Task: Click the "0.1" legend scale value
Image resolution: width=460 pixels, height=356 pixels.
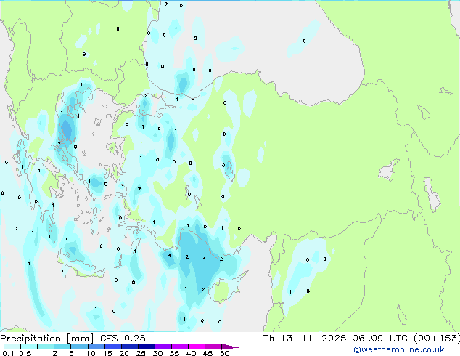Action: tap(8, 353)
